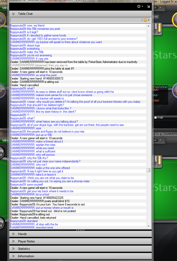Click the chat scrollbar thumb
The height and width of the screenshot is (261, 177).
point(149,170)
